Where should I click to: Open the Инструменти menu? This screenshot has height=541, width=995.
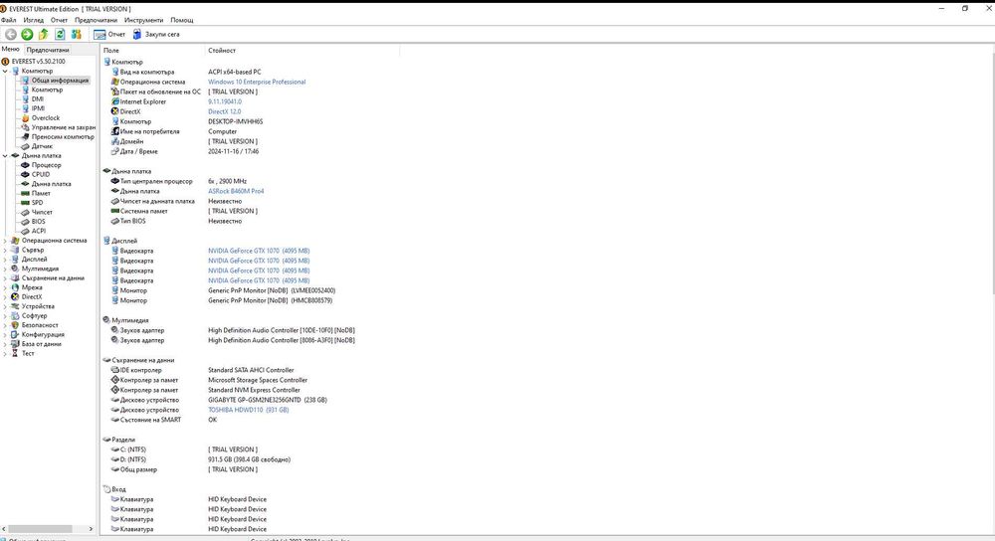pyautogui.click(x=143, y=20)
